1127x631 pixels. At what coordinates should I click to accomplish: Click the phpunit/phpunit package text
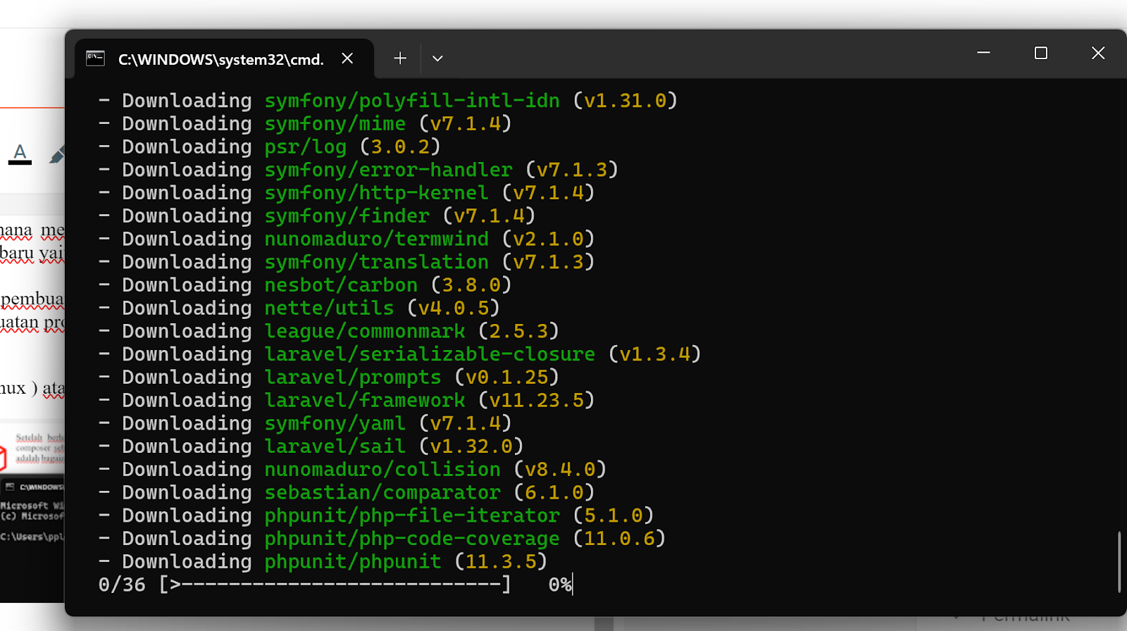(353, 562)
